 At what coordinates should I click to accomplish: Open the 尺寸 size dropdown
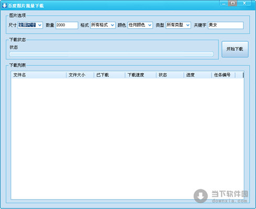(x=30, y=25)
